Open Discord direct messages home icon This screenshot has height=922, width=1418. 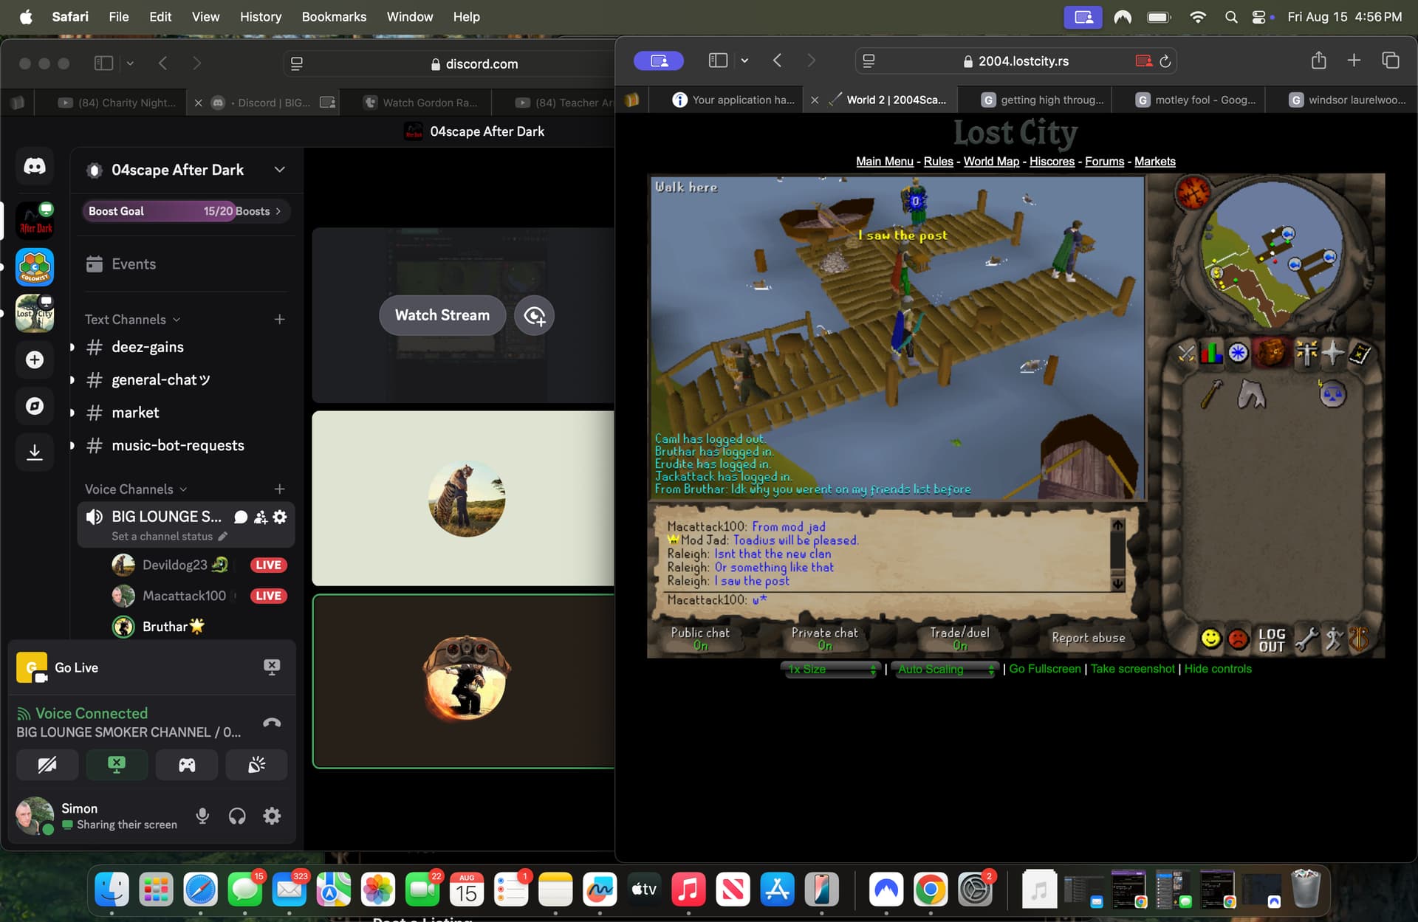35,166
